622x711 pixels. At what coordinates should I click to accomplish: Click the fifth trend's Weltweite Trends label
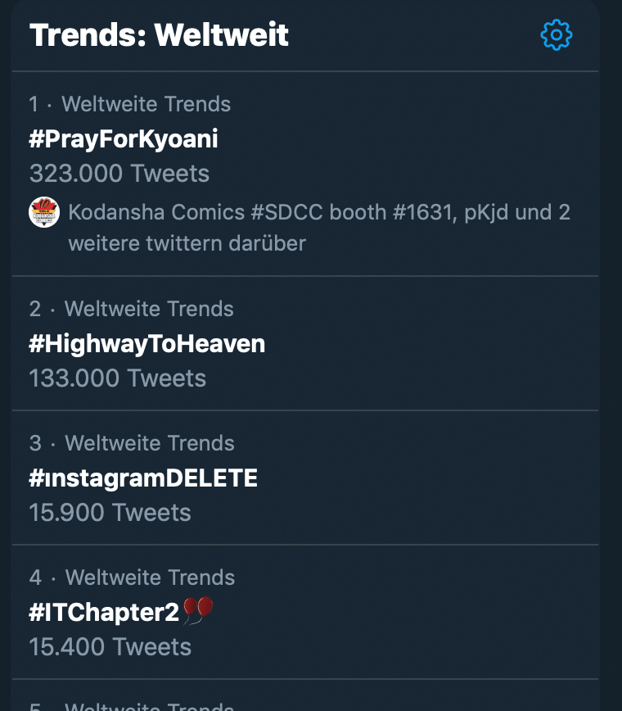point(147,706)
